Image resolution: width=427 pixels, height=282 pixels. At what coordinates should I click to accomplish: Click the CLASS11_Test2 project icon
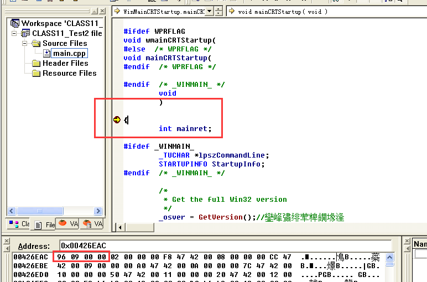point(25,34)
